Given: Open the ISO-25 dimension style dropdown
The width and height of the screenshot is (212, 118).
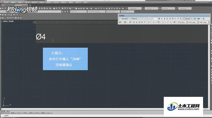Looking at the screenshot, I should (x=152, y=8).
